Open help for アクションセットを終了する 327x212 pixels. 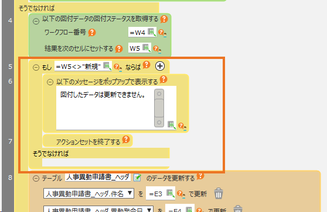point(126,140)
